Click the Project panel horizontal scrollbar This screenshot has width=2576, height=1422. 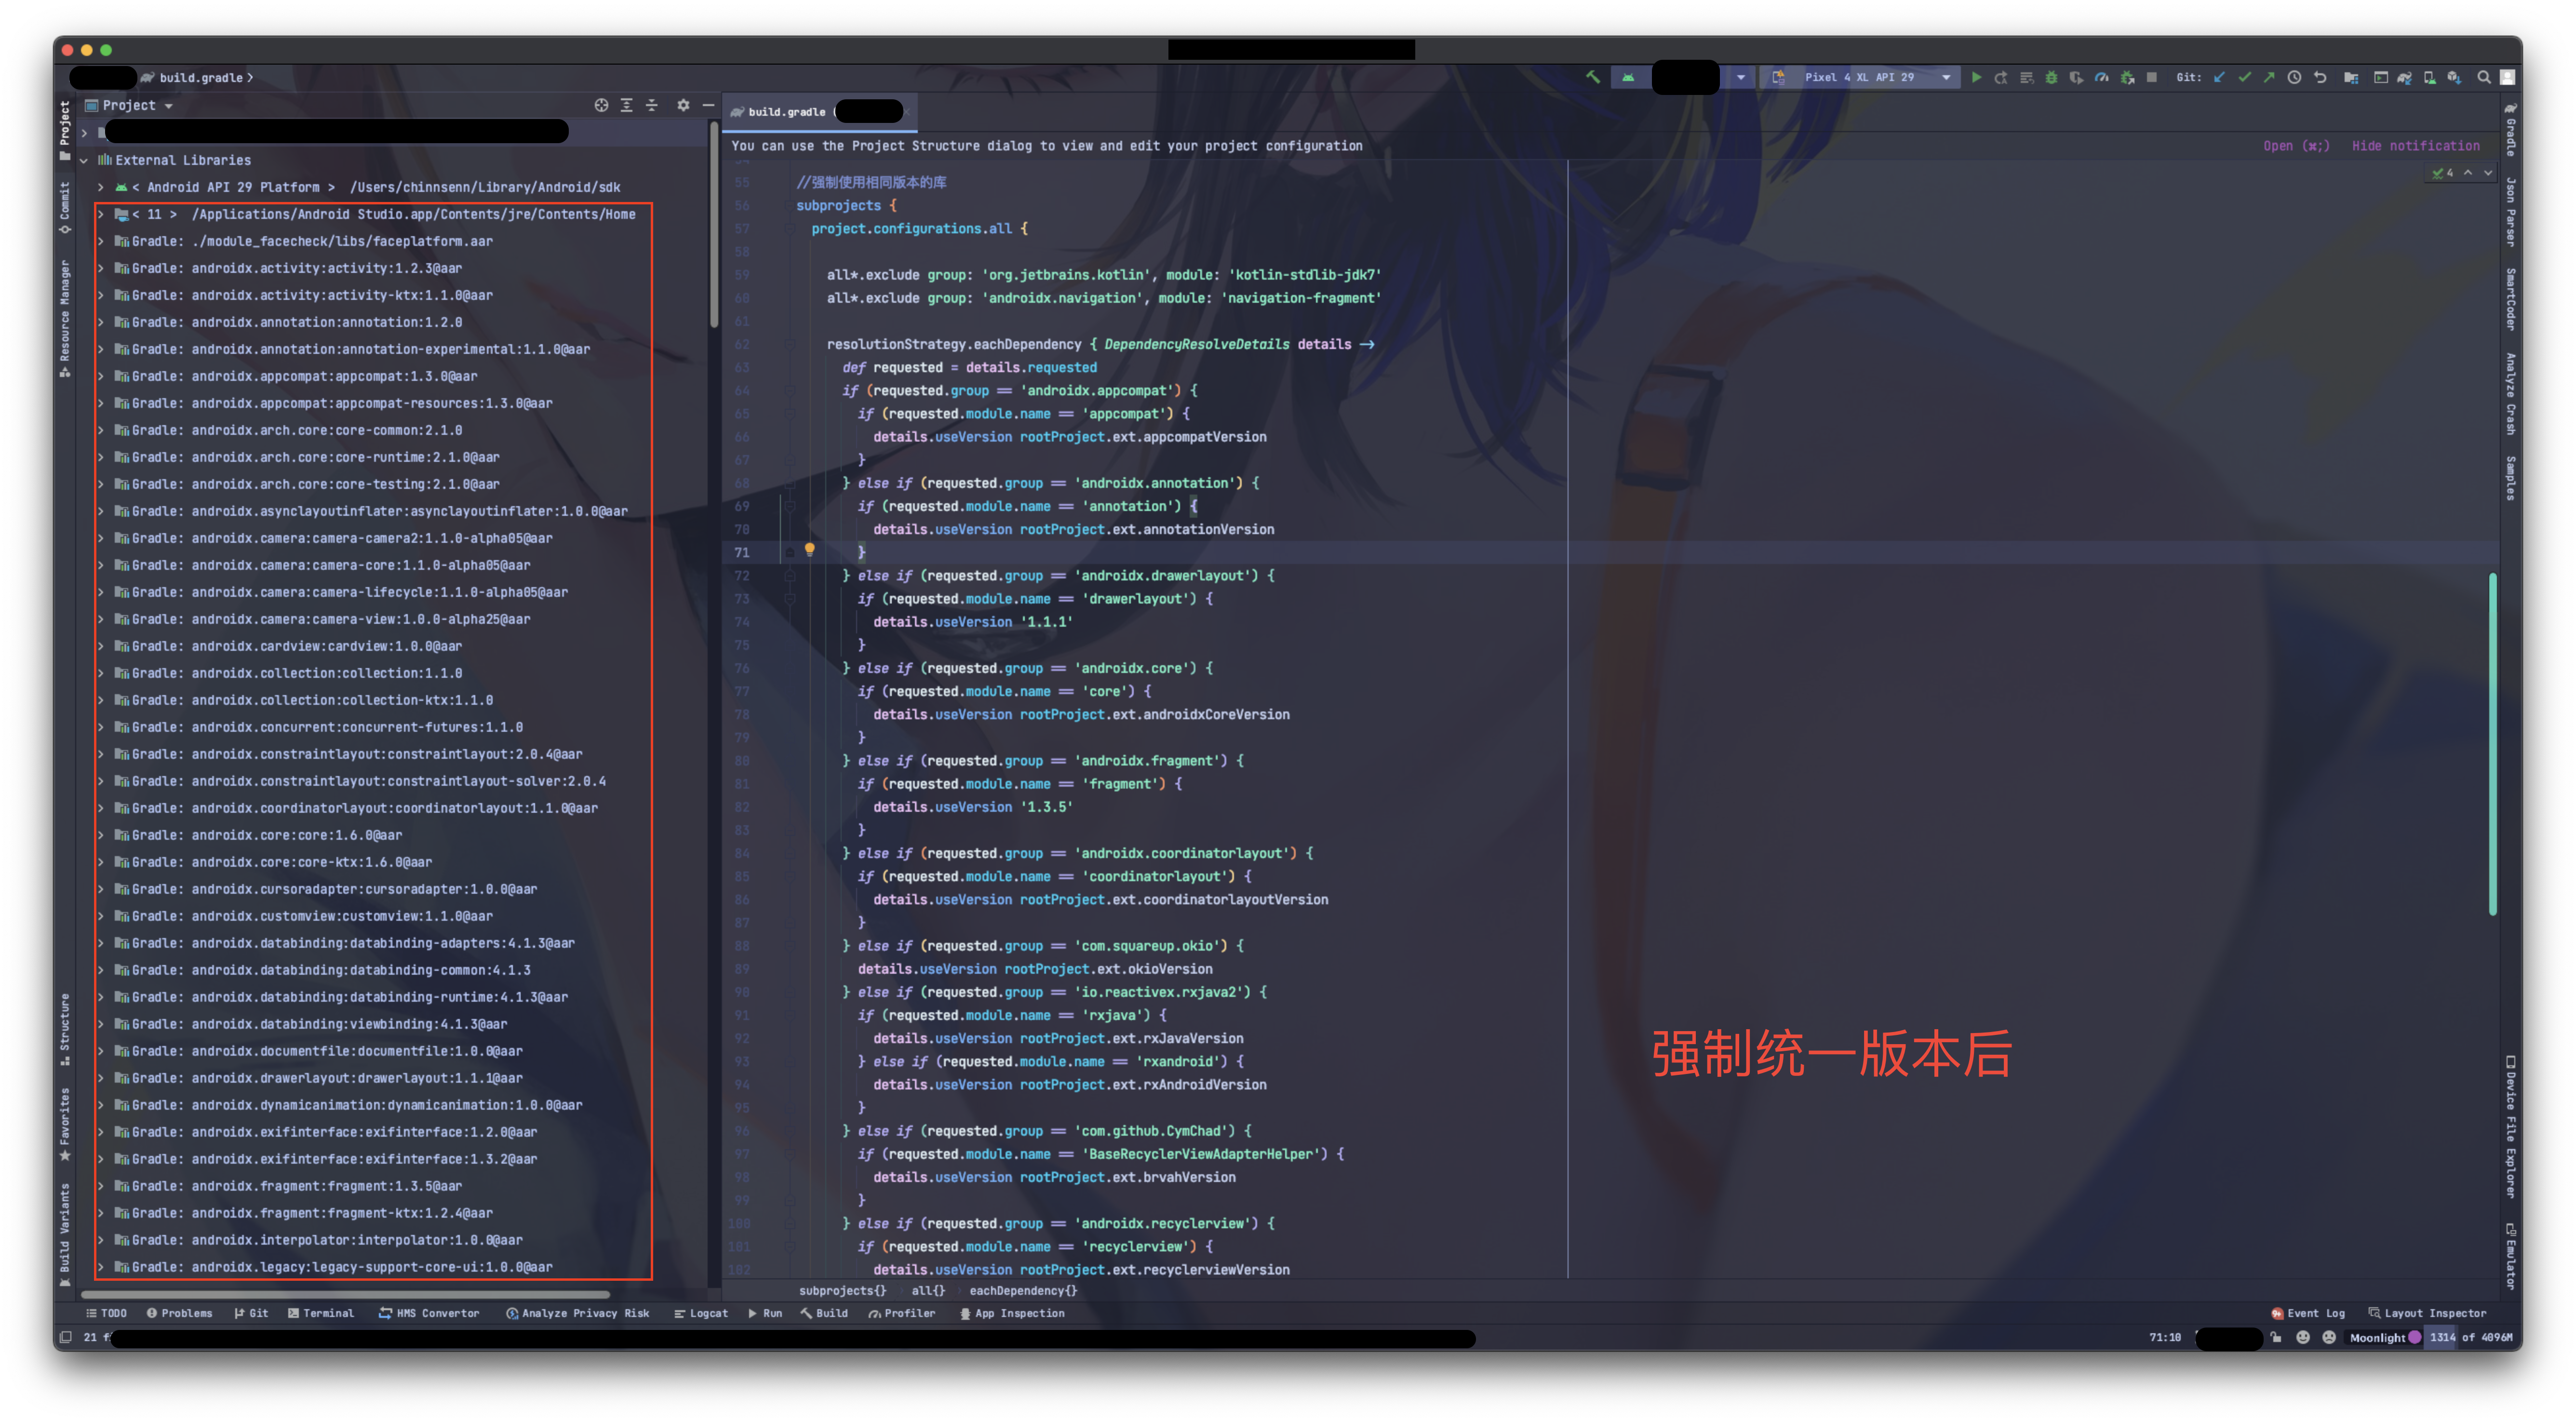pos(345,1294)
